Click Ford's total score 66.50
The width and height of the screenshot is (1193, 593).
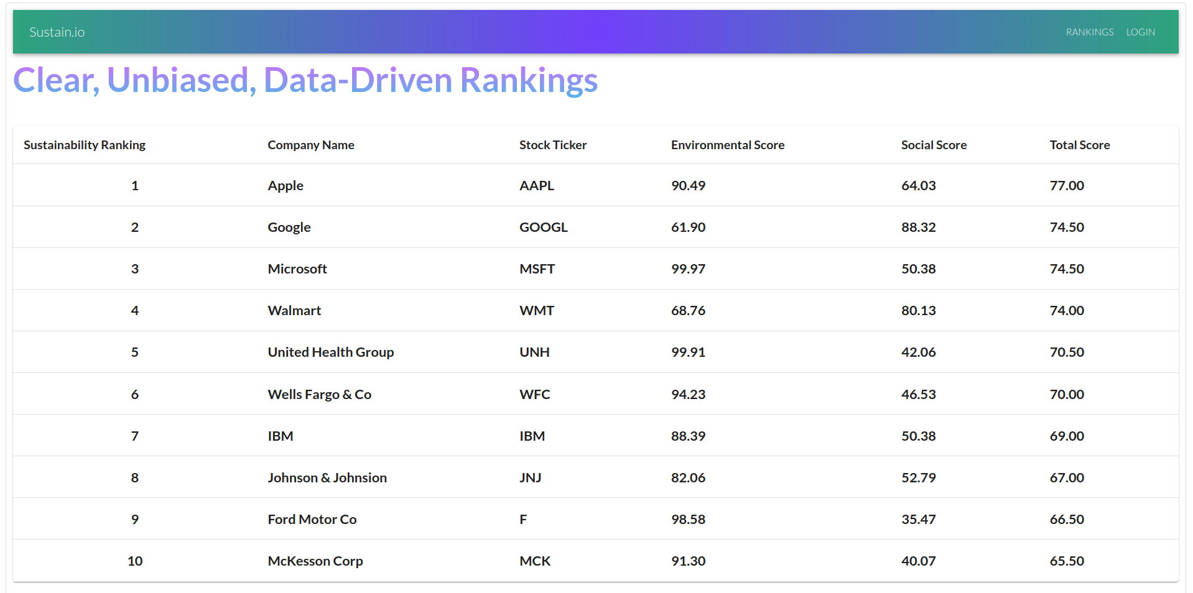1067,520
